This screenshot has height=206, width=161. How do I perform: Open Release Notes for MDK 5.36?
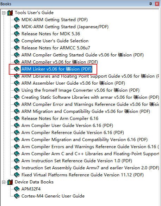point(51,34)
